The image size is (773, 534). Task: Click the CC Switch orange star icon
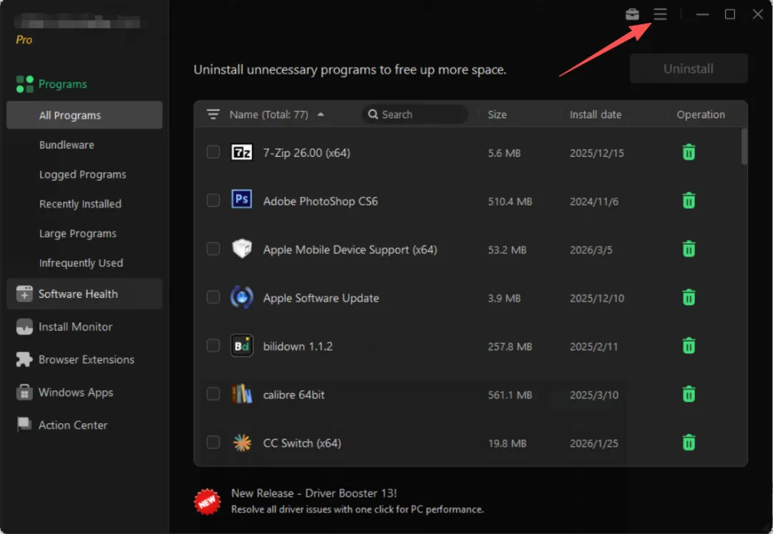pos(242,443)
